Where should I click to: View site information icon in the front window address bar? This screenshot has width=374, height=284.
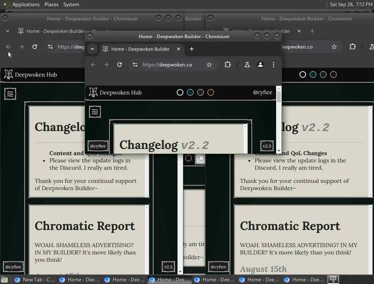click(135, 65)
